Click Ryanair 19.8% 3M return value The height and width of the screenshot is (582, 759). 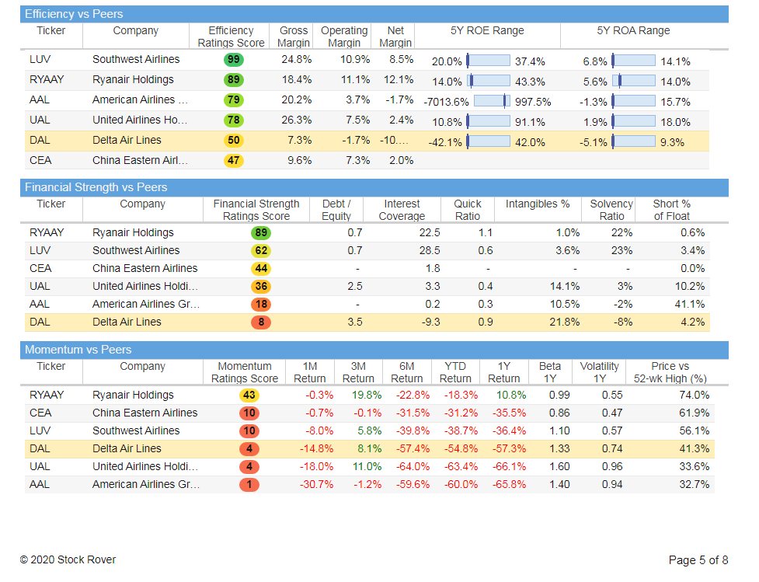point(367,395)
